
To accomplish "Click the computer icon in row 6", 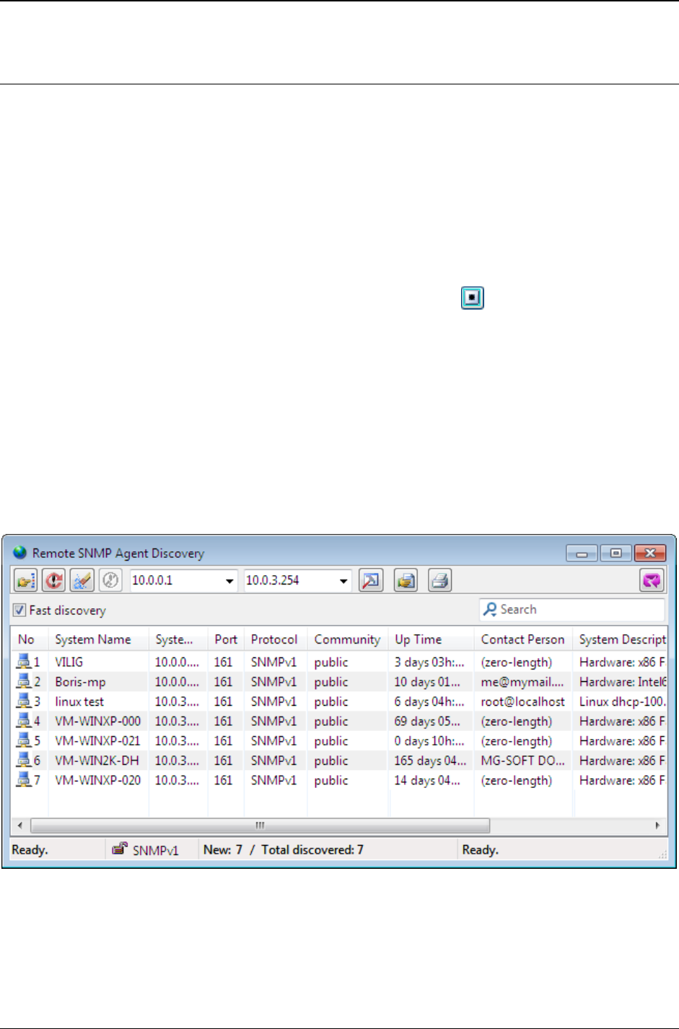I will [24, 760].
